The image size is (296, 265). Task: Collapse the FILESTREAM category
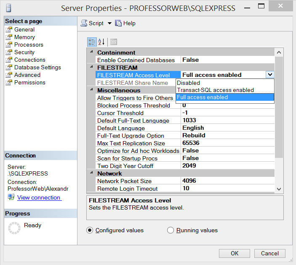[91, 67]
